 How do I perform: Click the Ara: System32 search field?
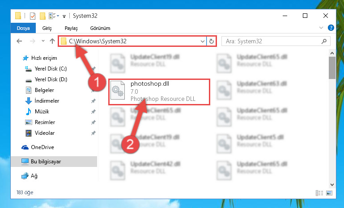pyautogui.click(x=272, y=41)
